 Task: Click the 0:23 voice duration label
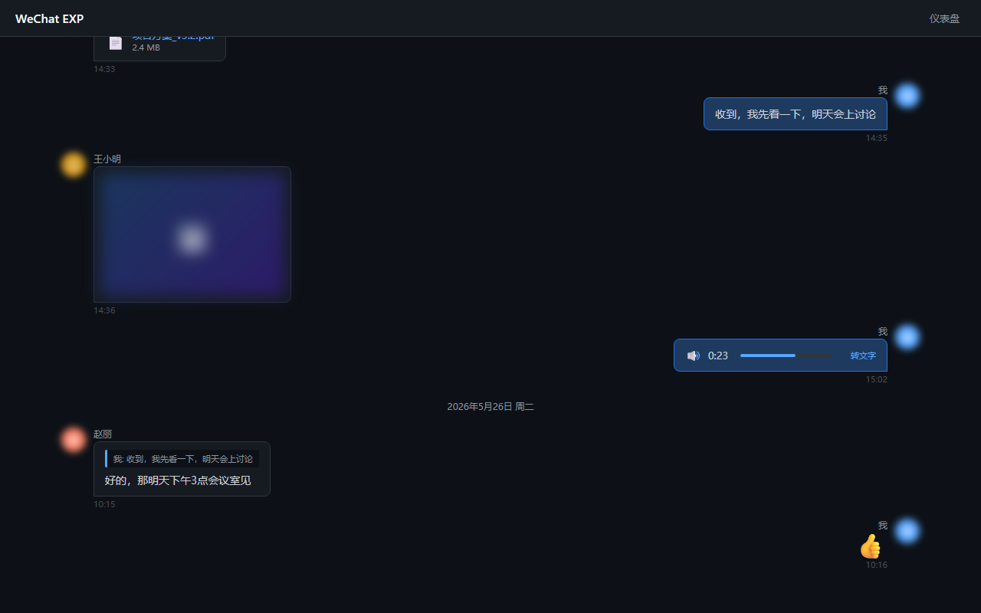point(718,356)
